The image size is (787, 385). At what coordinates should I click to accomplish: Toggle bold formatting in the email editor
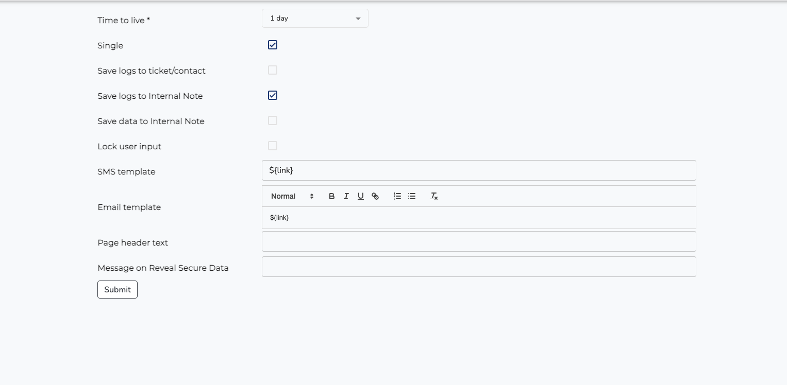[x=331, y=196]
